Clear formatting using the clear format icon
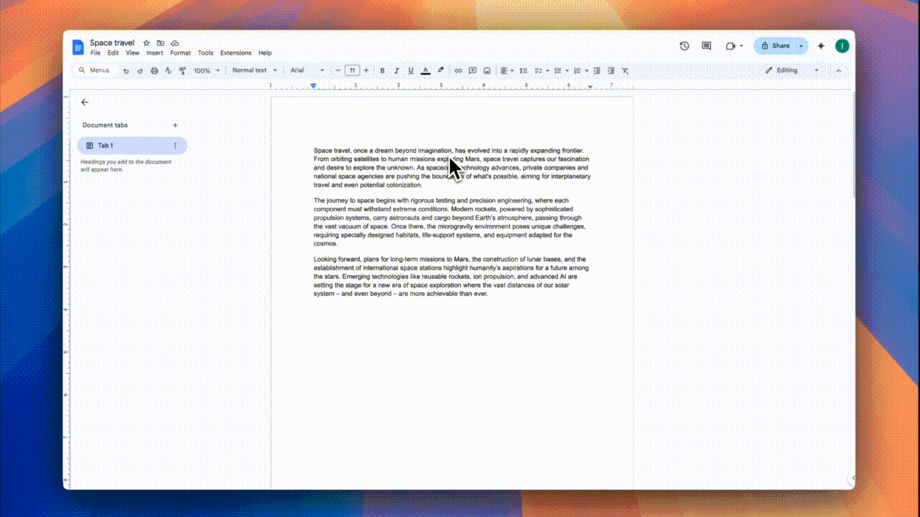 pyautogui.click(x=625, y=70)
